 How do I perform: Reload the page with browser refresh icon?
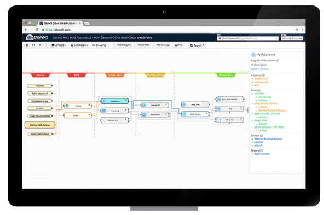pos(37,30)
